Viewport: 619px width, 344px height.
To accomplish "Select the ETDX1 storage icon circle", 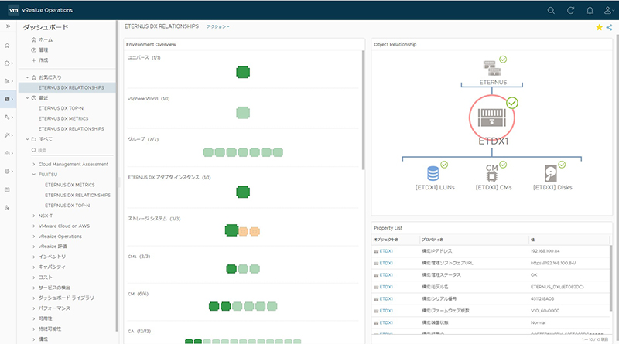I will click(x=492, y=118).
